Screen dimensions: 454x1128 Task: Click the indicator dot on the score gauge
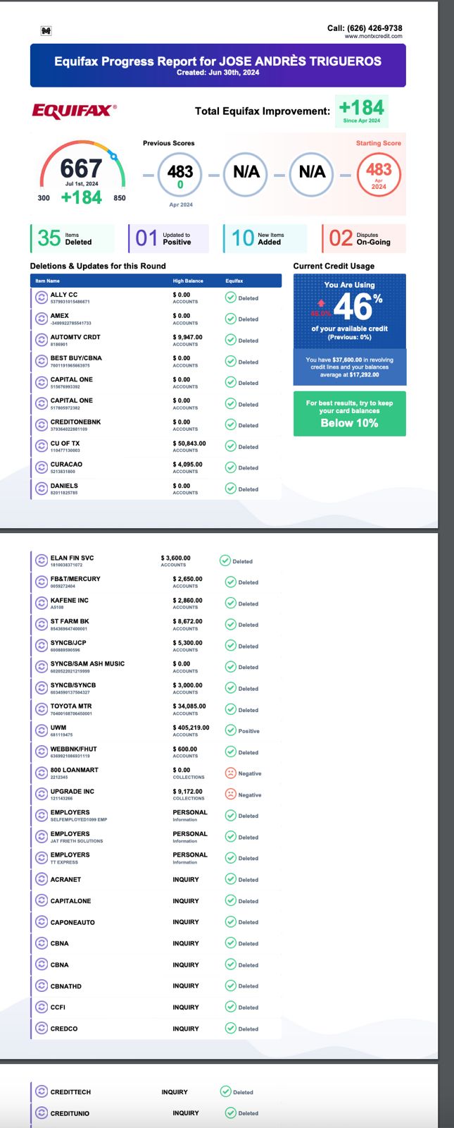(113, 156)
